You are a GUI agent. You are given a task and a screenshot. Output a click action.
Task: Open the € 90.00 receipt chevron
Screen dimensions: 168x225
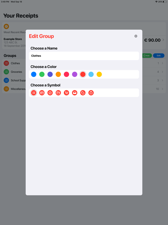(163, 40)
